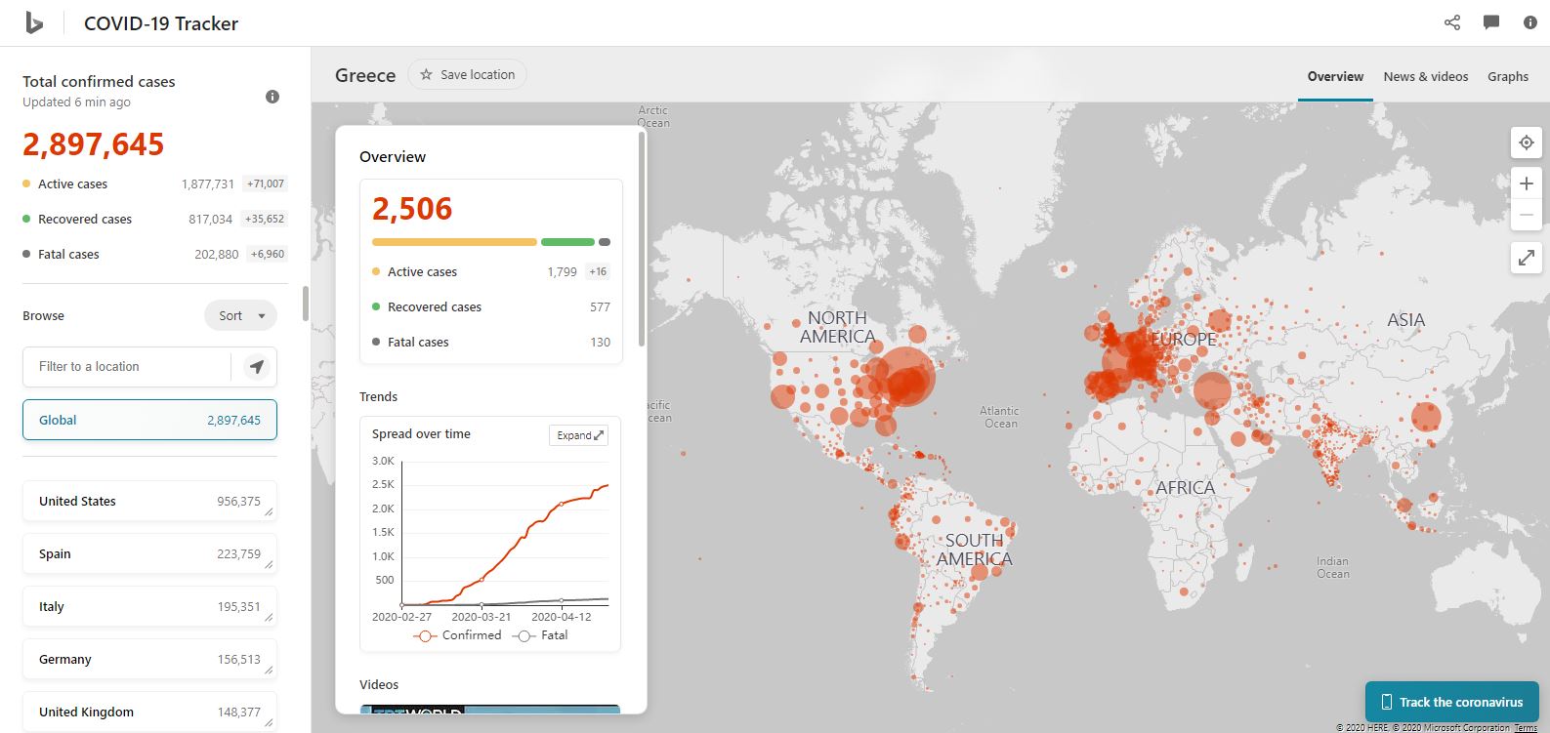Expand the United States row corner
The height and width of the screenshot is (733, 1550).
(x=269, y=511)
